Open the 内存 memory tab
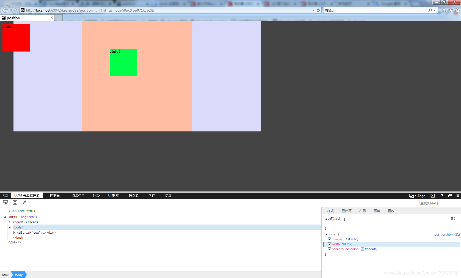The height and width of the screenshot is (278, 461). 152,195
